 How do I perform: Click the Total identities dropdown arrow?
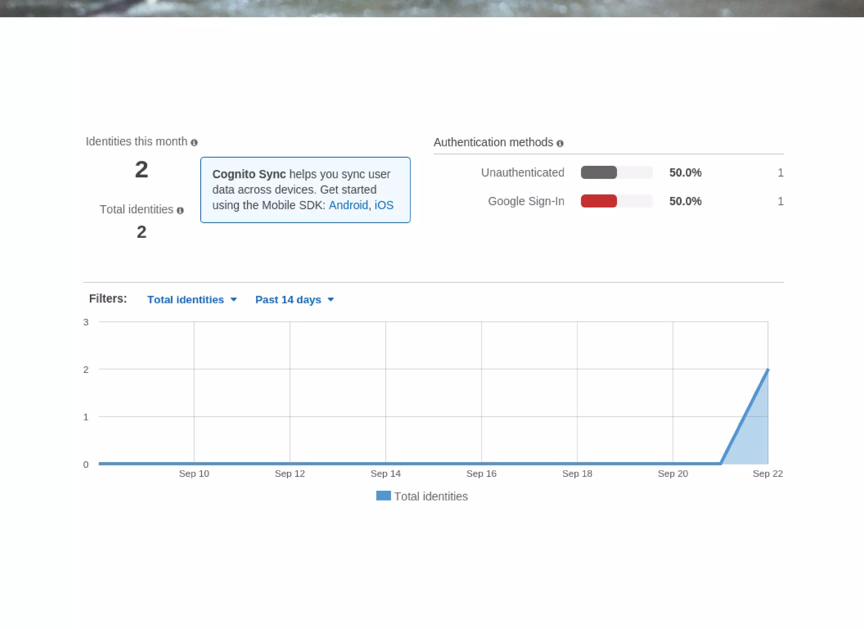234,300
